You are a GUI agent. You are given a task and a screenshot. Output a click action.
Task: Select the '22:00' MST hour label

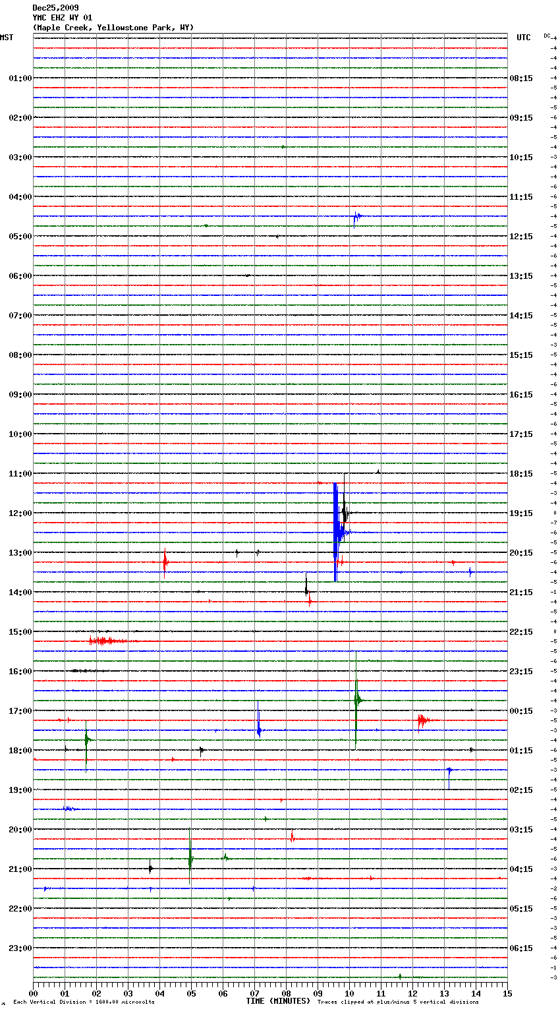(x=20, y=909)
